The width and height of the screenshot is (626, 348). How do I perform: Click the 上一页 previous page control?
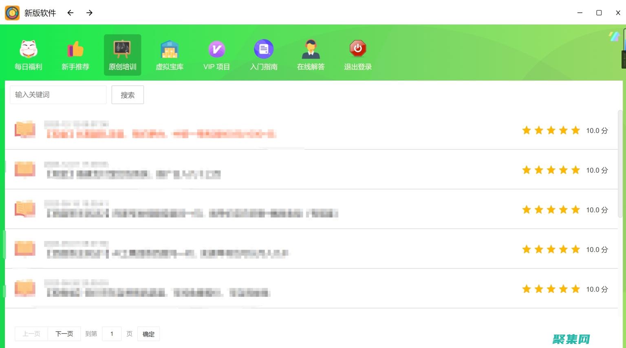[31, 333]
